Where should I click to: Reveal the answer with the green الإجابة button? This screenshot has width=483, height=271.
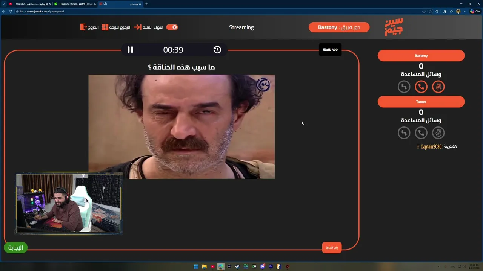[x=15, y=248]
